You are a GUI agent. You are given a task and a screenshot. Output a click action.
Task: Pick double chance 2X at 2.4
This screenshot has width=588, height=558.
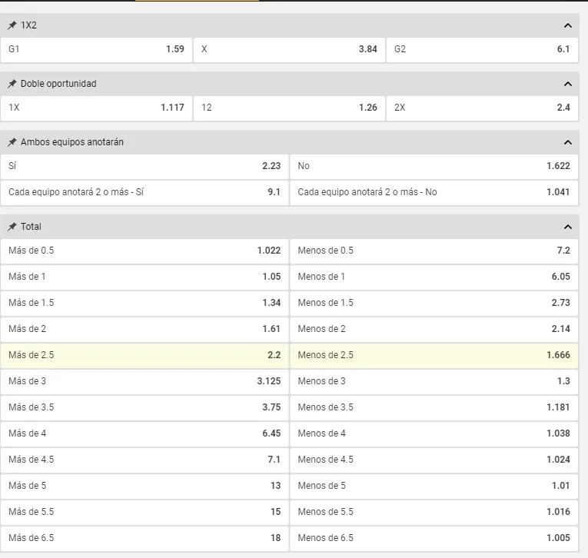pos(482,108)
